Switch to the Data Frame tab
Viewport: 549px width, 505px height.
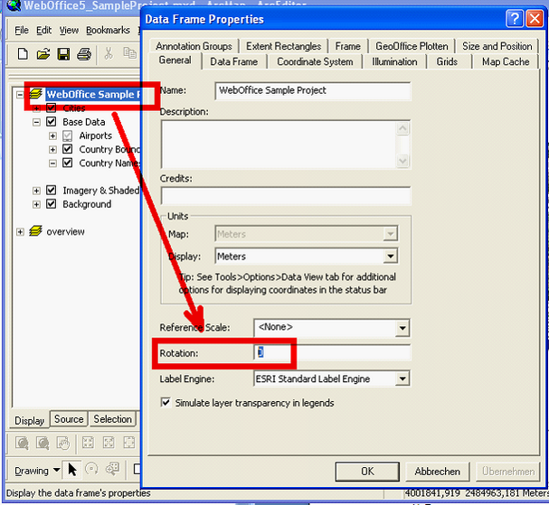tap(234, 62)
